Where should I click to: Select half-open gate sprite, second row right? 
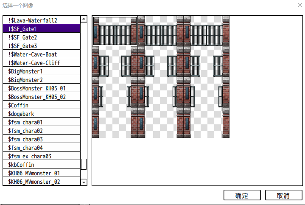pyautogui.click(x=207, y=62)
